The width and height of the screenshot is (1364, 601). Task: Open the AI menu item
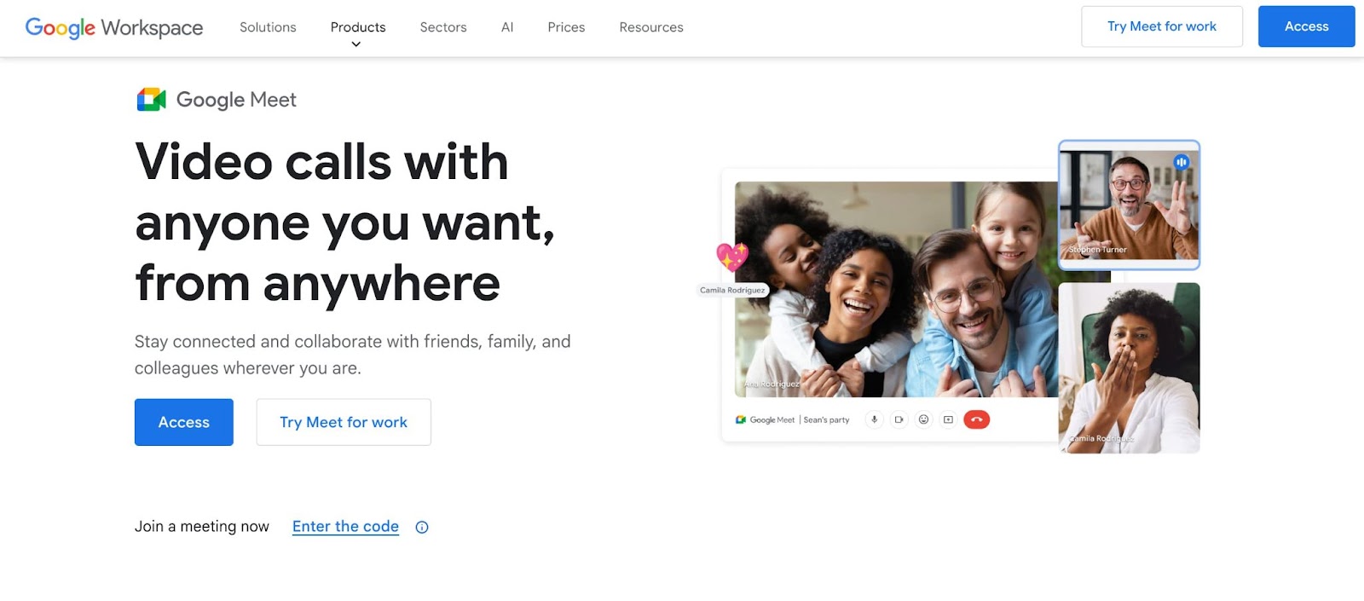pyautogui.click(x=507, y=27)
